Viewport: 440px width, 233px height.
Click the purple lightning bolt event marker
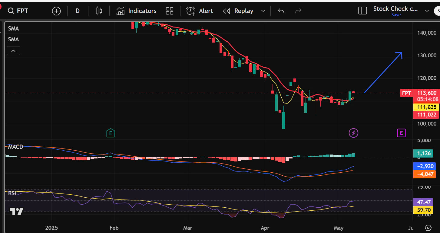point(354,132)
